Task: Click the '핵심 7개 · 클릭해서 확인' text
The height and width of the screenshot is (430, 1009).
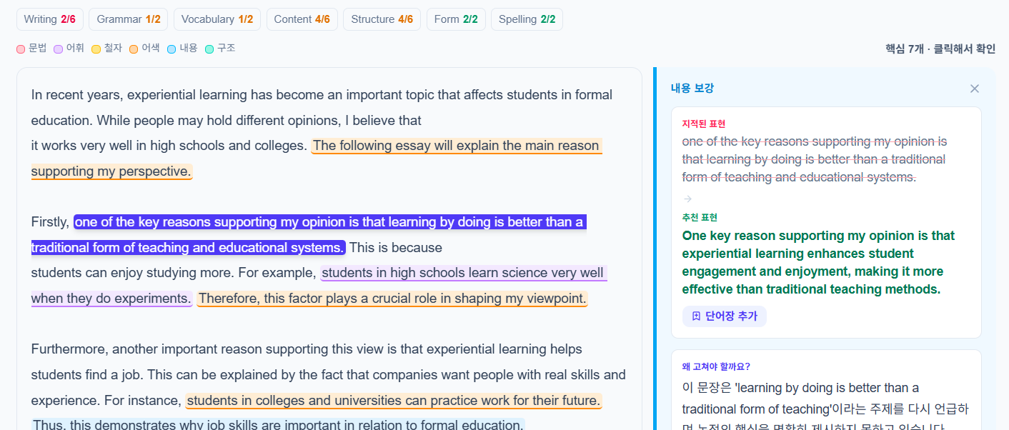Action: [940, 49]
